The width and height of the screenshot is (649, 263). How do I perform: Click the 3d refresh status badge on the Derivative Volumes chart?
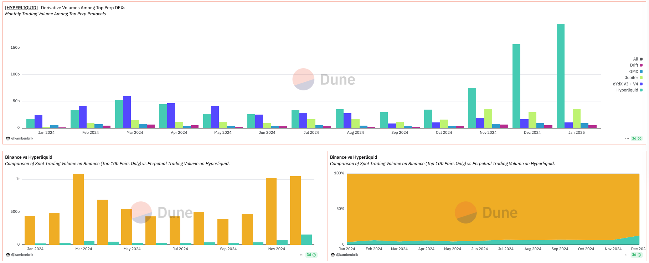point(637,138)
